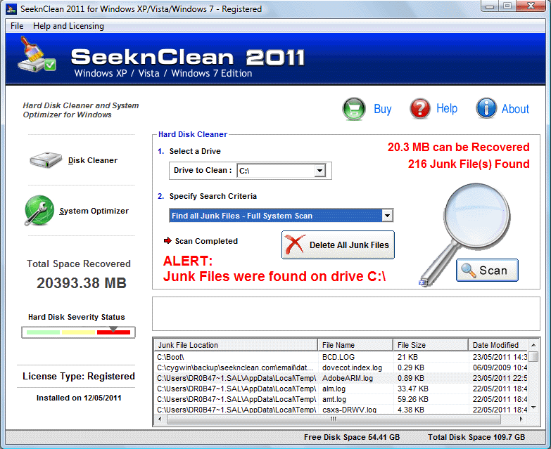The height and width of the screenshot is (449, 551).
Task: Click the Hard Disk Severity Status bar
Action: pos(78,332)
